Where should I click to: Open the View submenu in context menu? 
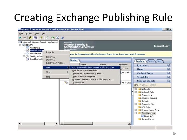tap(56, 72)
